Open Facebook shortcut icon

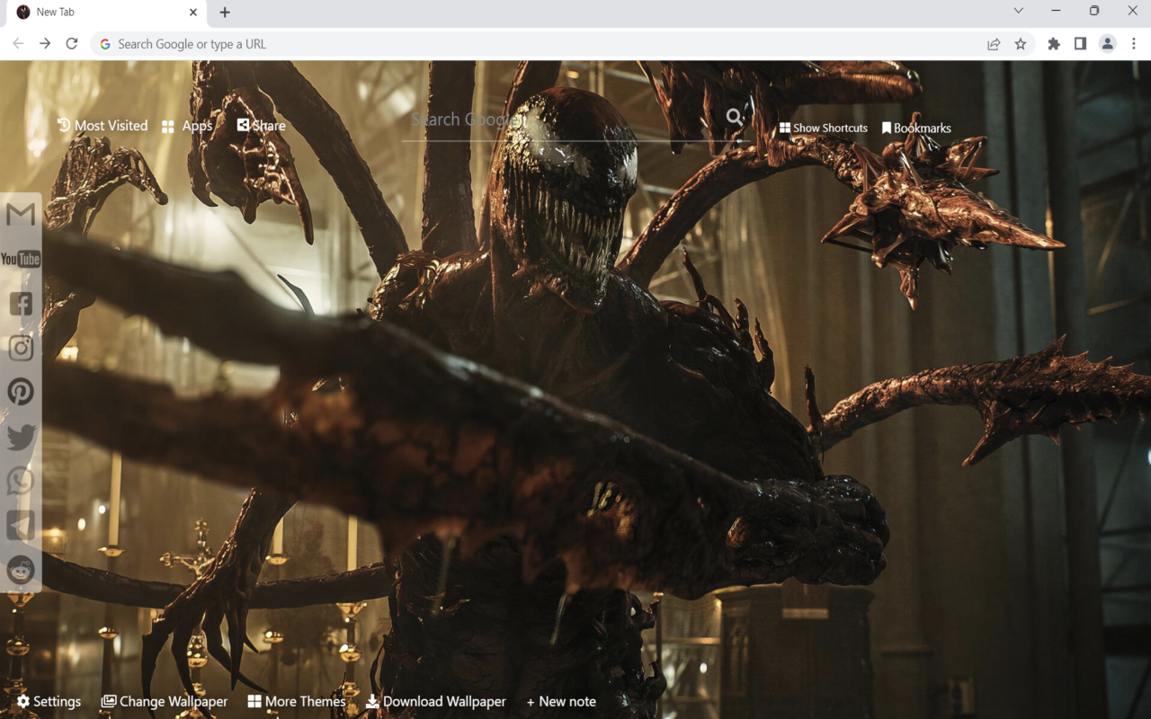click(x=21, y=304)
